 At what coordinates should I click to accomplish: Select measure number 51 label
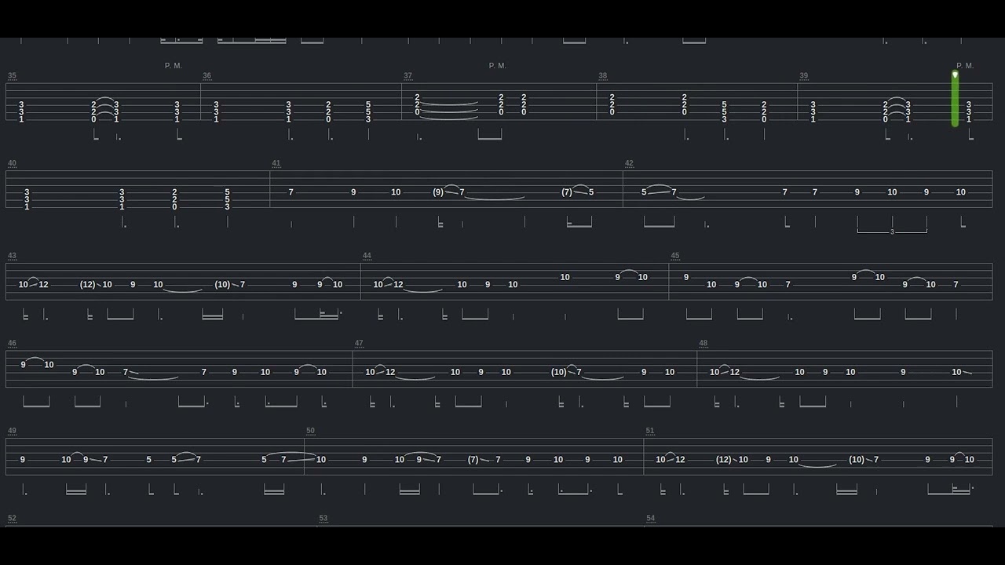pyautogui.click(x=650, y=431)
